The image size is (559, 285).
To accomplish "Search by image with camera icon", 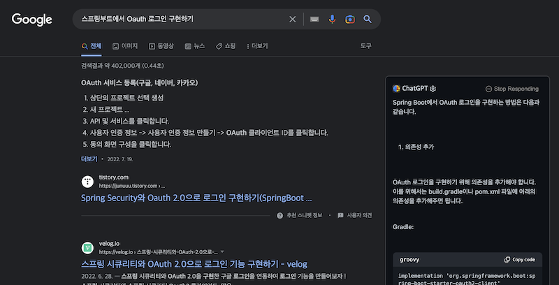I will click(350, 20).
